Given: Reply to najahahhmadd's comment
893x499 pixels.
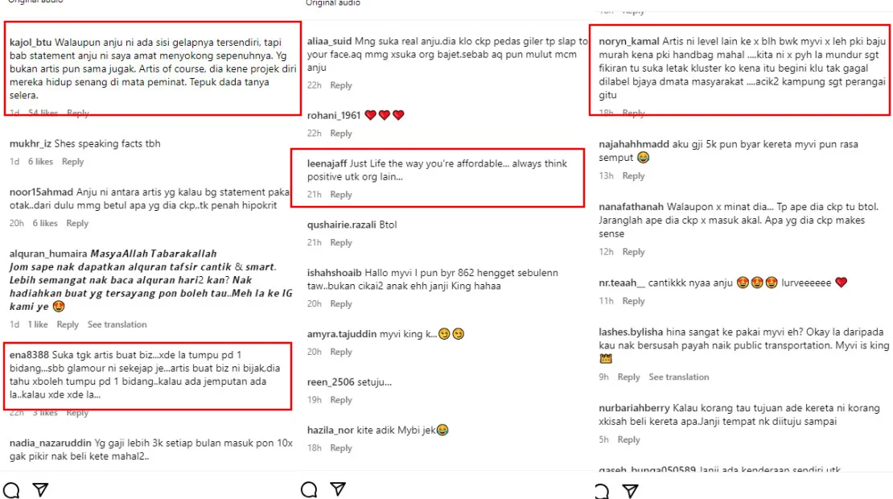Looking at the screenshot, I should click(633, 176).
